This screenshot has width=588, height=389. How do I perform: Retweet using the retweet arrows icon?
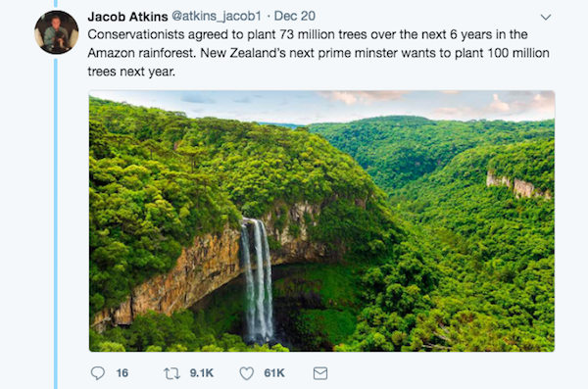point(171,373)
